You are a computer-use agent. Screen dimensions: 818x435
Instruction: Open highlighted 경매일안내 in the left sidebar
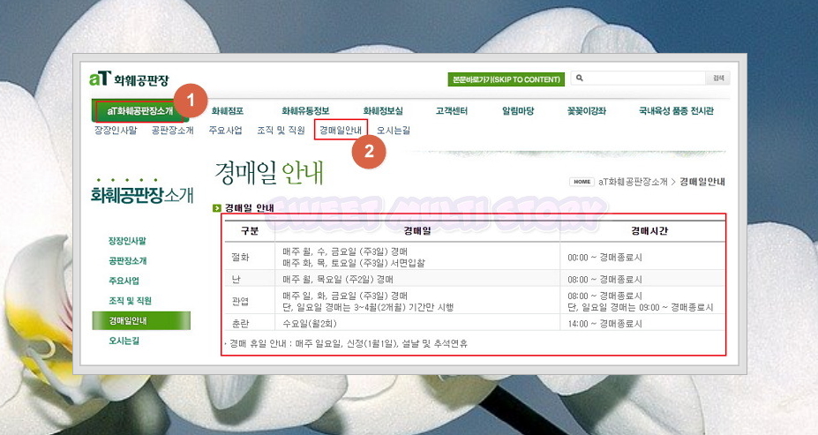(141, 321)
